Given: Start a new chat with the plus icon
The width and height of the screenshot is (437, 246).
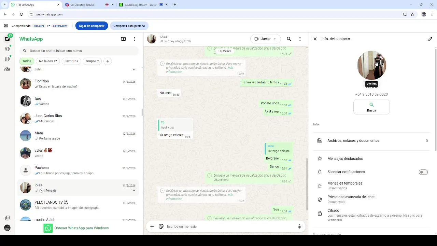Looking at the screenshot, I should (x=123, y=39).
